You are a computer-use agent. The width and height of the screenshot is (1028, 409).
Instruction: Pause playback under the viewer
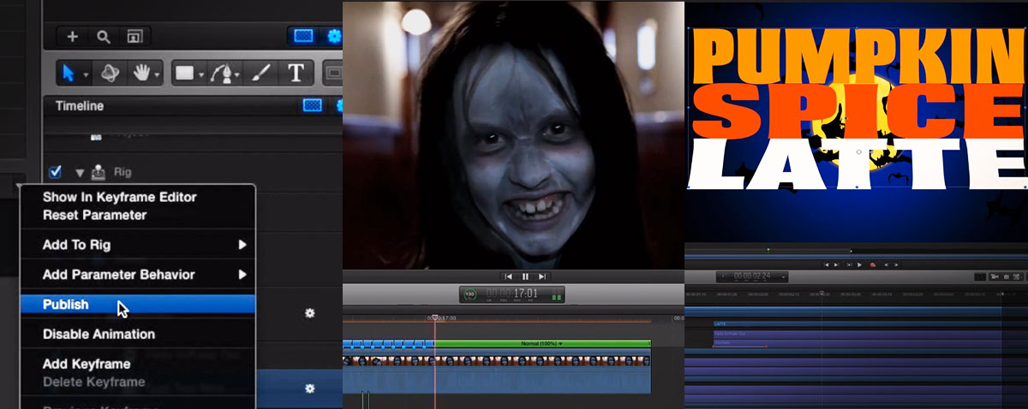[x=525, y=276]
